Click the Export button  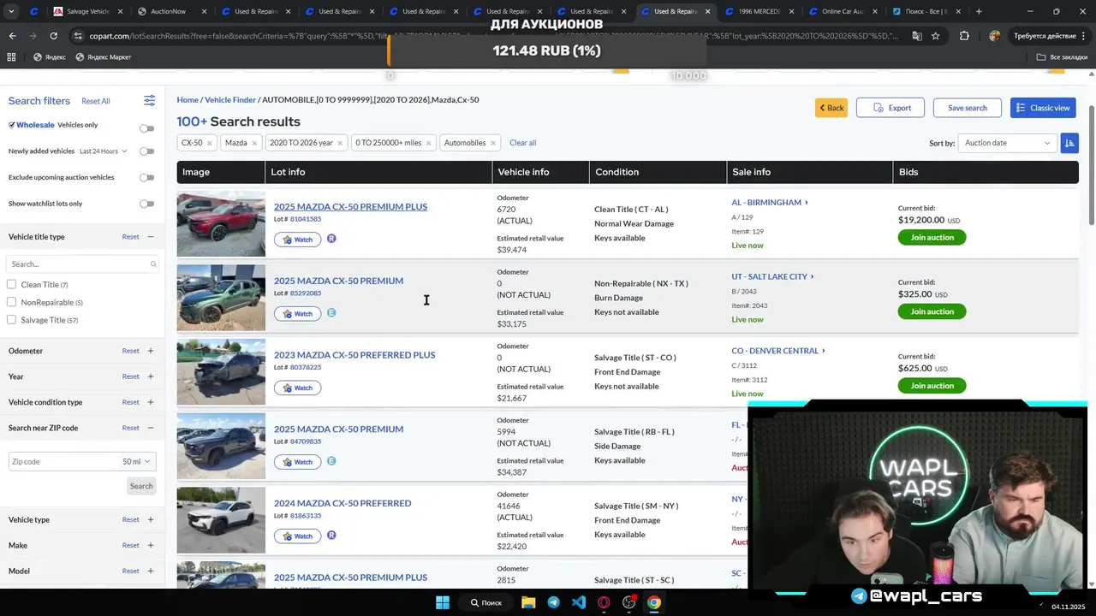[x=891, y=108]
